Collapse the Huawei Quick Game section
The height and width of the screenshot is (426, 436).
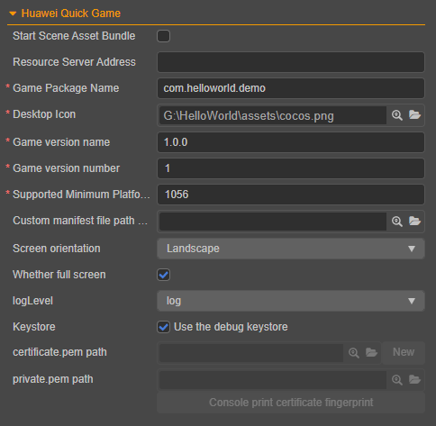(x=13, y=14)
